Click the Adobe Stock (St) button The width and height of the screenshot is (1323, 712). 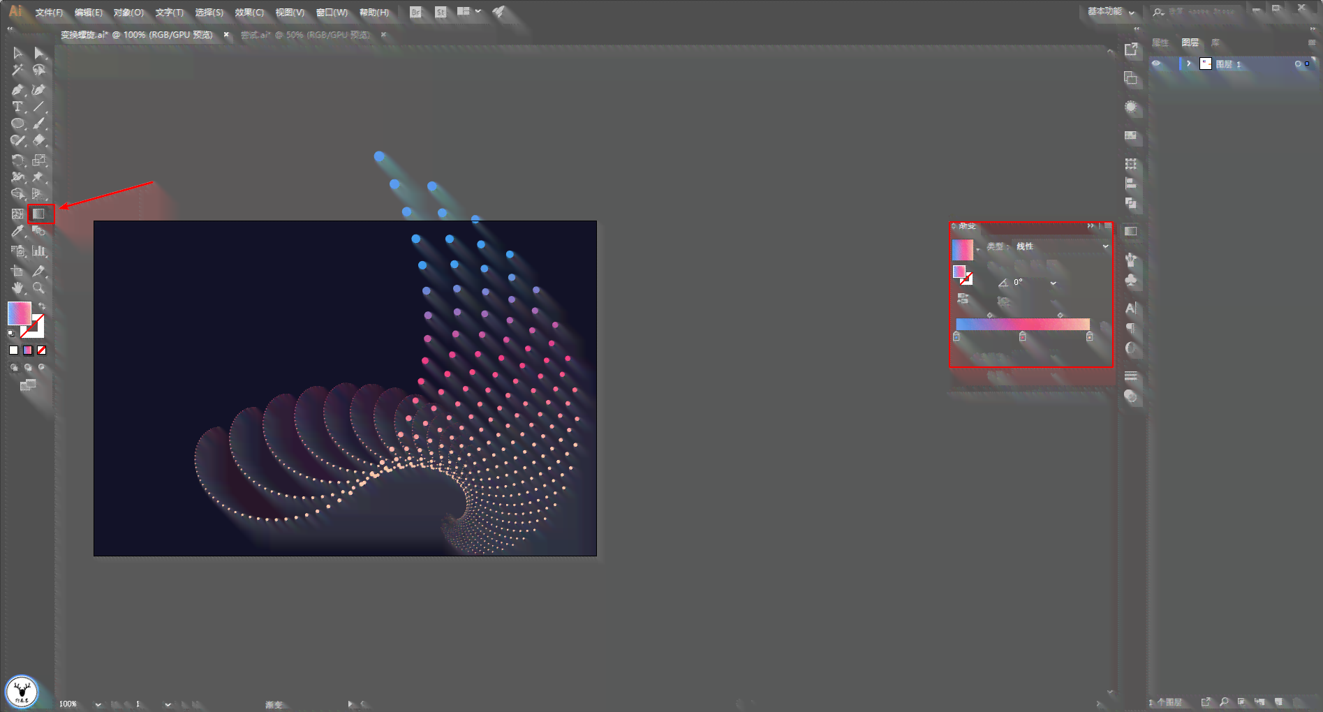(x=441, y=12)
